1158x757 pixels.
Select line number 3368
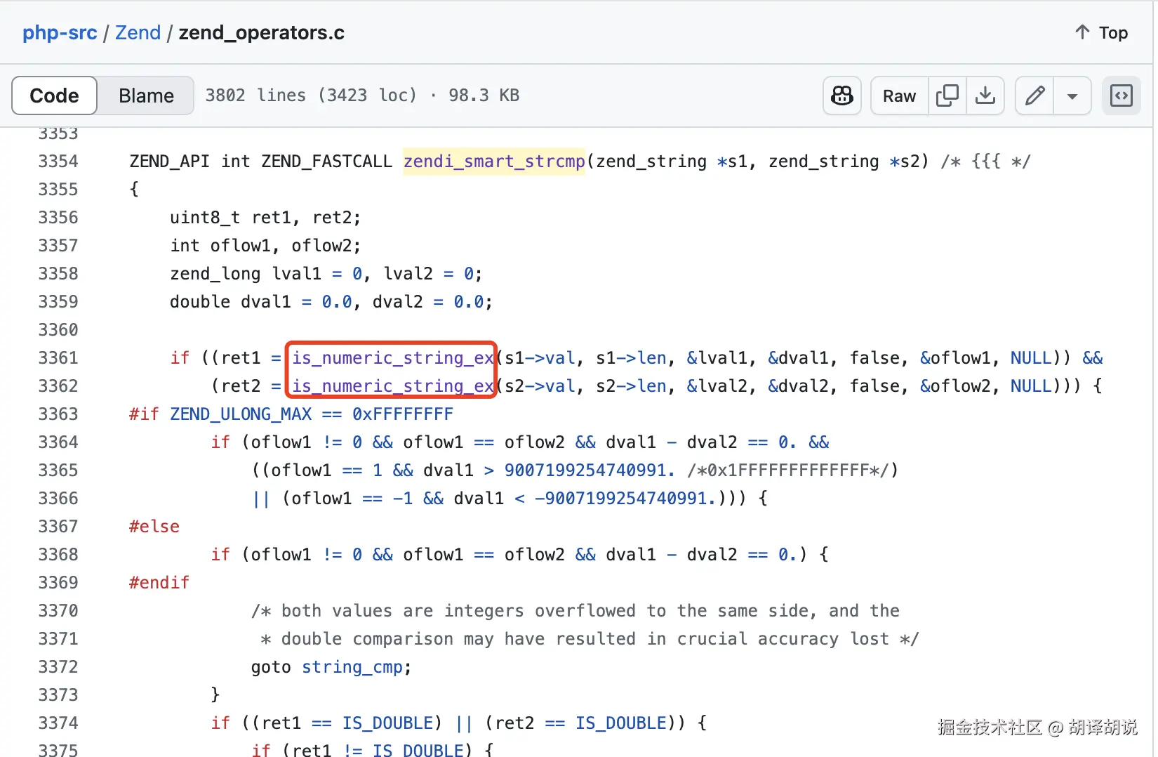tap(58, 555)
